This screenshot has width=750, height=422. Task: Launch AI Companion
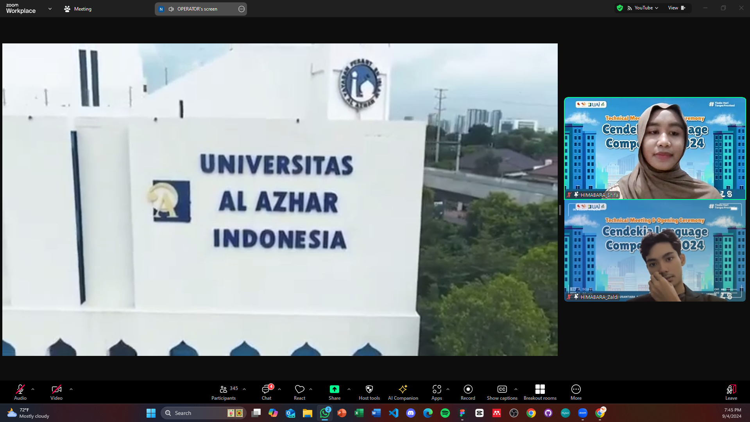tap(403, 392)
